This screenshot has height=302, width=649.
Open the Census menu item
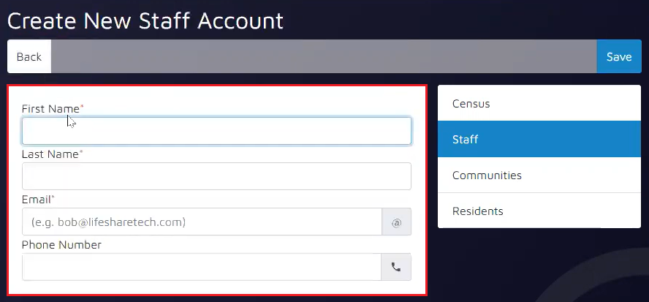click(x=471, y=104)
